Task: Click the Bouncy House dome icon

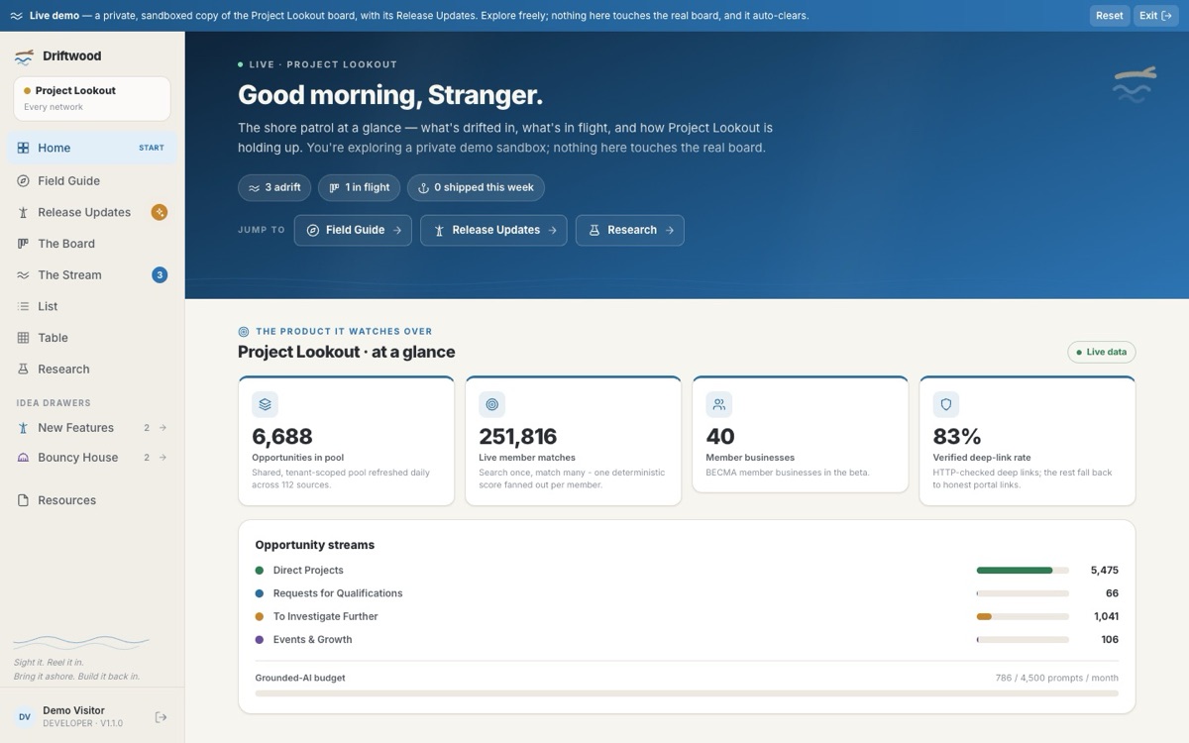Action: (x=23, y=458)
